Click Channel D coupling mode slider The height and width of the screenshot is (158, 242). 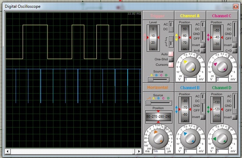(235, 103)
